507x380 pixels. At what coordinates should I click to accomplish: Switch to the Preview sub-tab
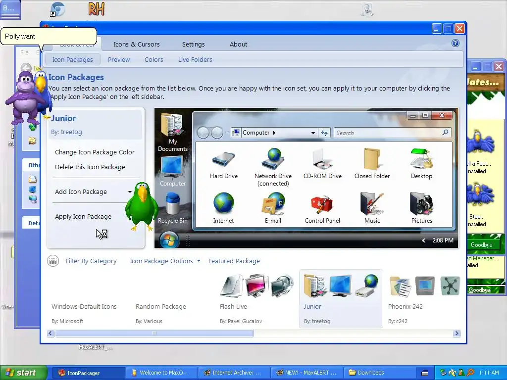[119, 60]
